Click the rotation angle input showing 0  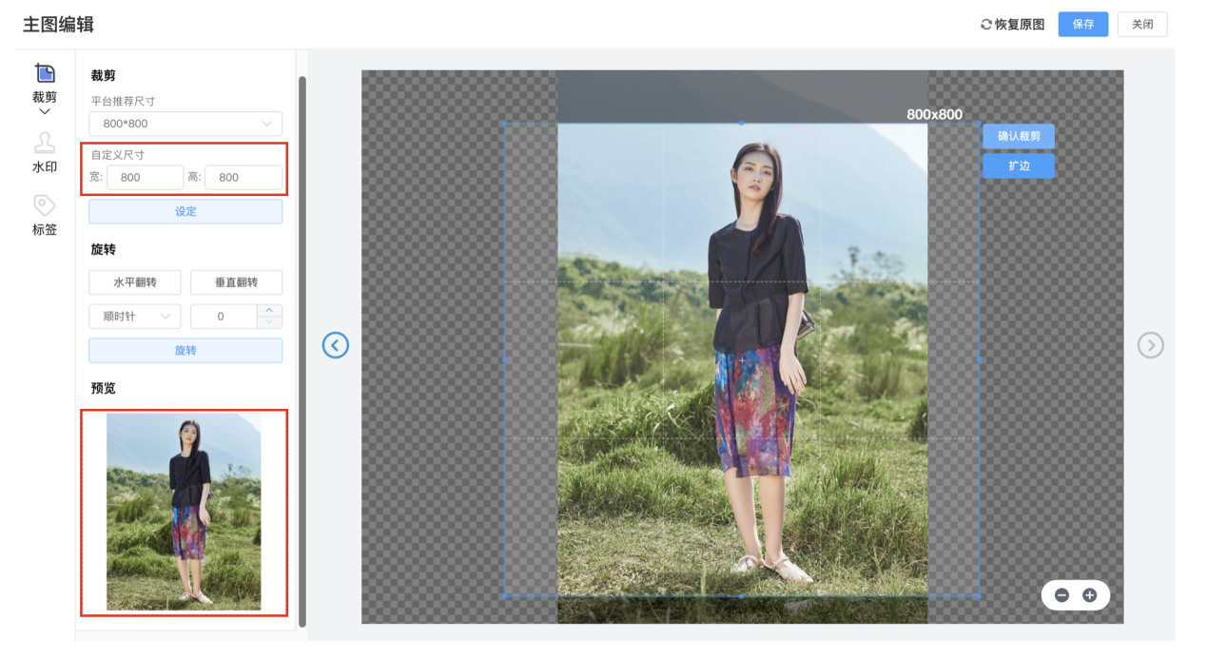pos(224,317)
